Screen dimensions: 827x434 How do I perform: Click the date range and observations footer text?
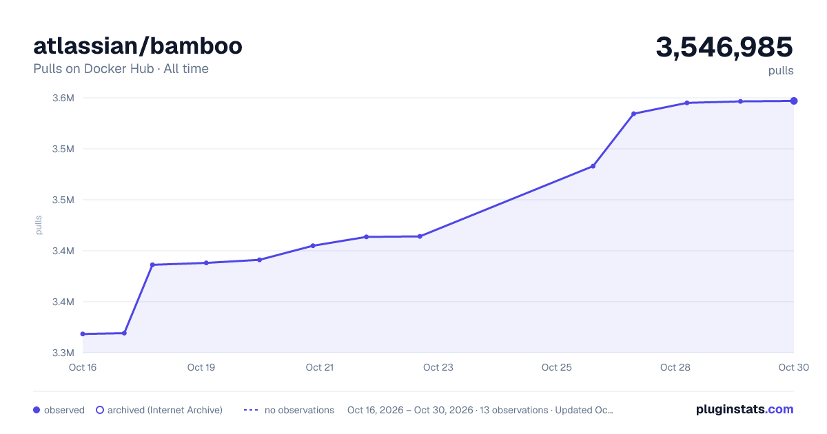[480, 410]
